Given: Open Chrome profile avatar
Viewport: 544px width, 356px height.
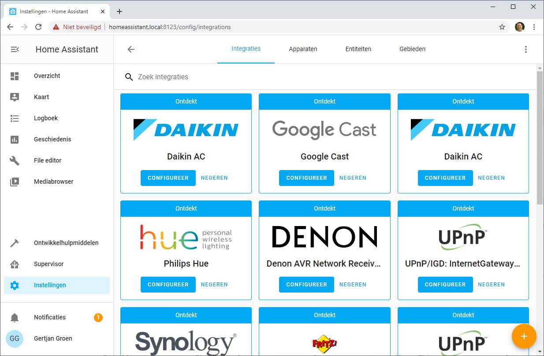Looking at the screenshot, I should click(x=519, y=27).
